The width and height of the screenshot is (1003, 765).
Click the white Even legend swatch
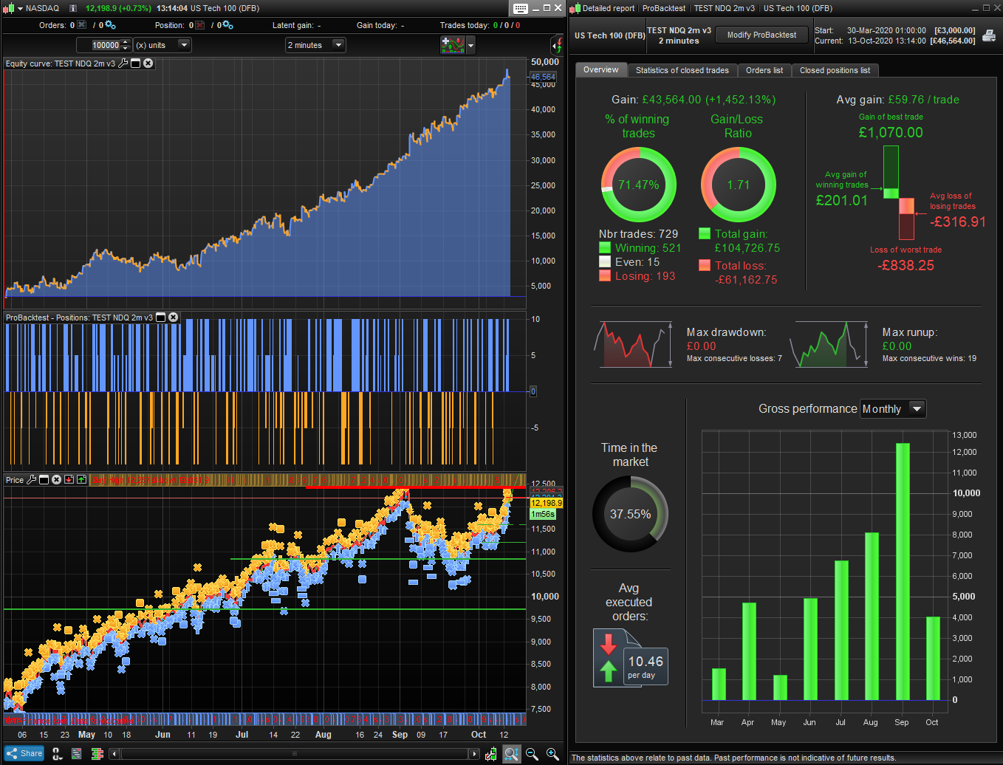[x=605, y=262]
